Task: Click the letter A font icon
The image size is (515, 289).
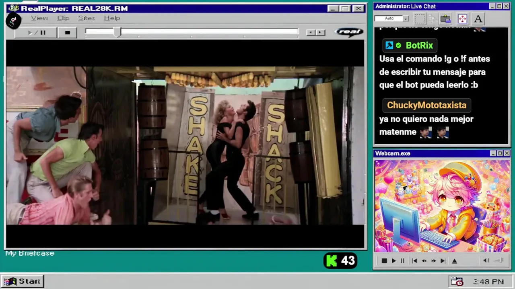Action: coord(478,18)
